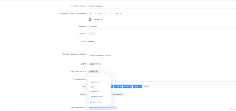The image size is (236, 111).
Task: Uncheck the Remind me checkbox
Action: [90, 19]
